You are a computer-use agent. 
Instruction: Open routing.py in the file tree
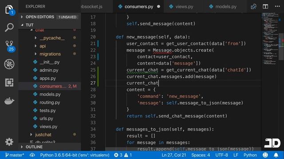50,102
